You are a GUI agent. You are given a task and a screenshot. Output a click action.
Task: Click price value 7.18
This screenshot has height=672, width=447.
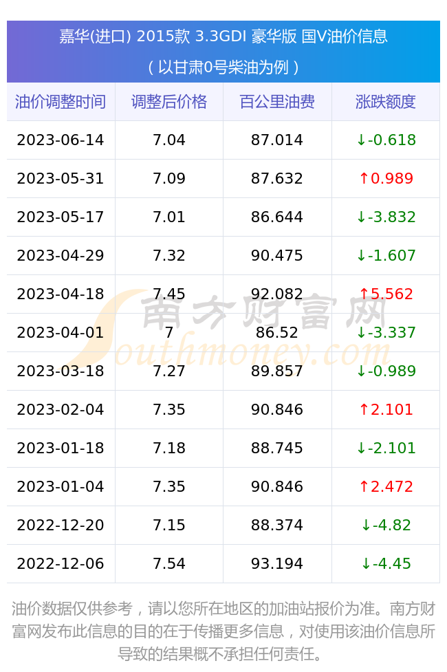(169, 448)
